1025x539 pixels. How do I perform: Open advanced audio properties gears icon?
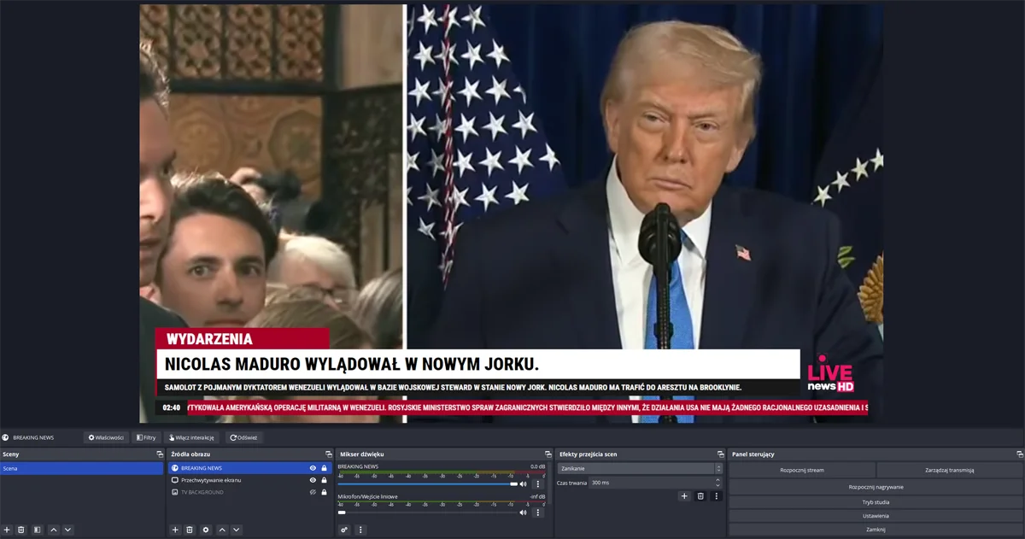click(344, 530)
